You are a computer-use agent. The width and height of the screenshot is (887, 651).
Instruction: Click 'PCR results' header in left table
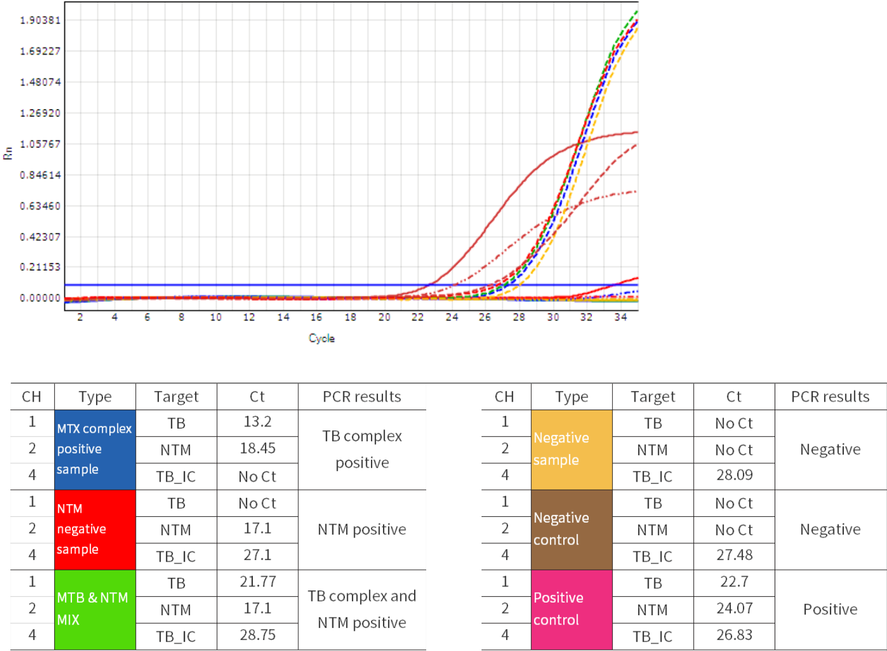click(362, 396)
